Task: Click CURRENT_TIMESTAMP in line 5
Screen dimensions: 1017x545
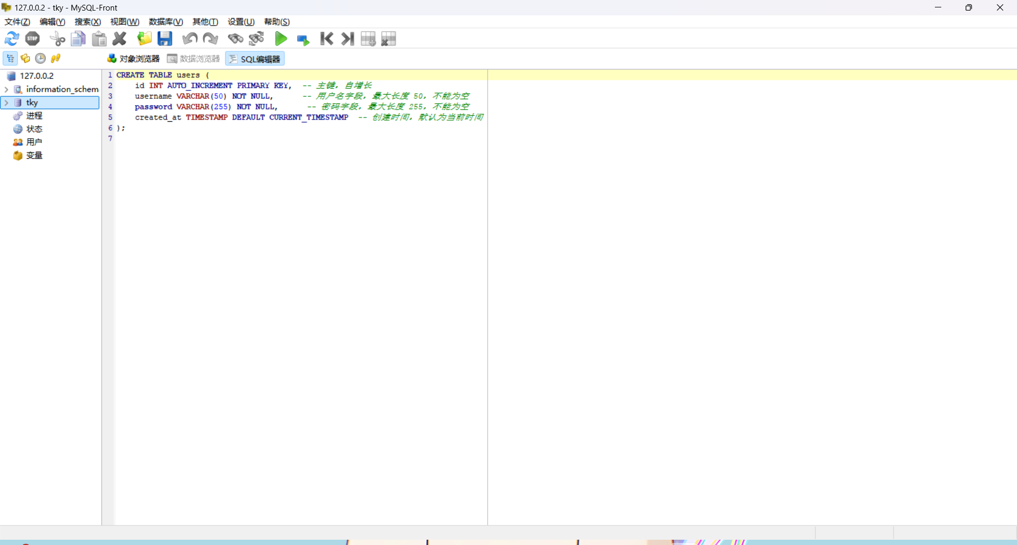Action: (x=309, y=117)
